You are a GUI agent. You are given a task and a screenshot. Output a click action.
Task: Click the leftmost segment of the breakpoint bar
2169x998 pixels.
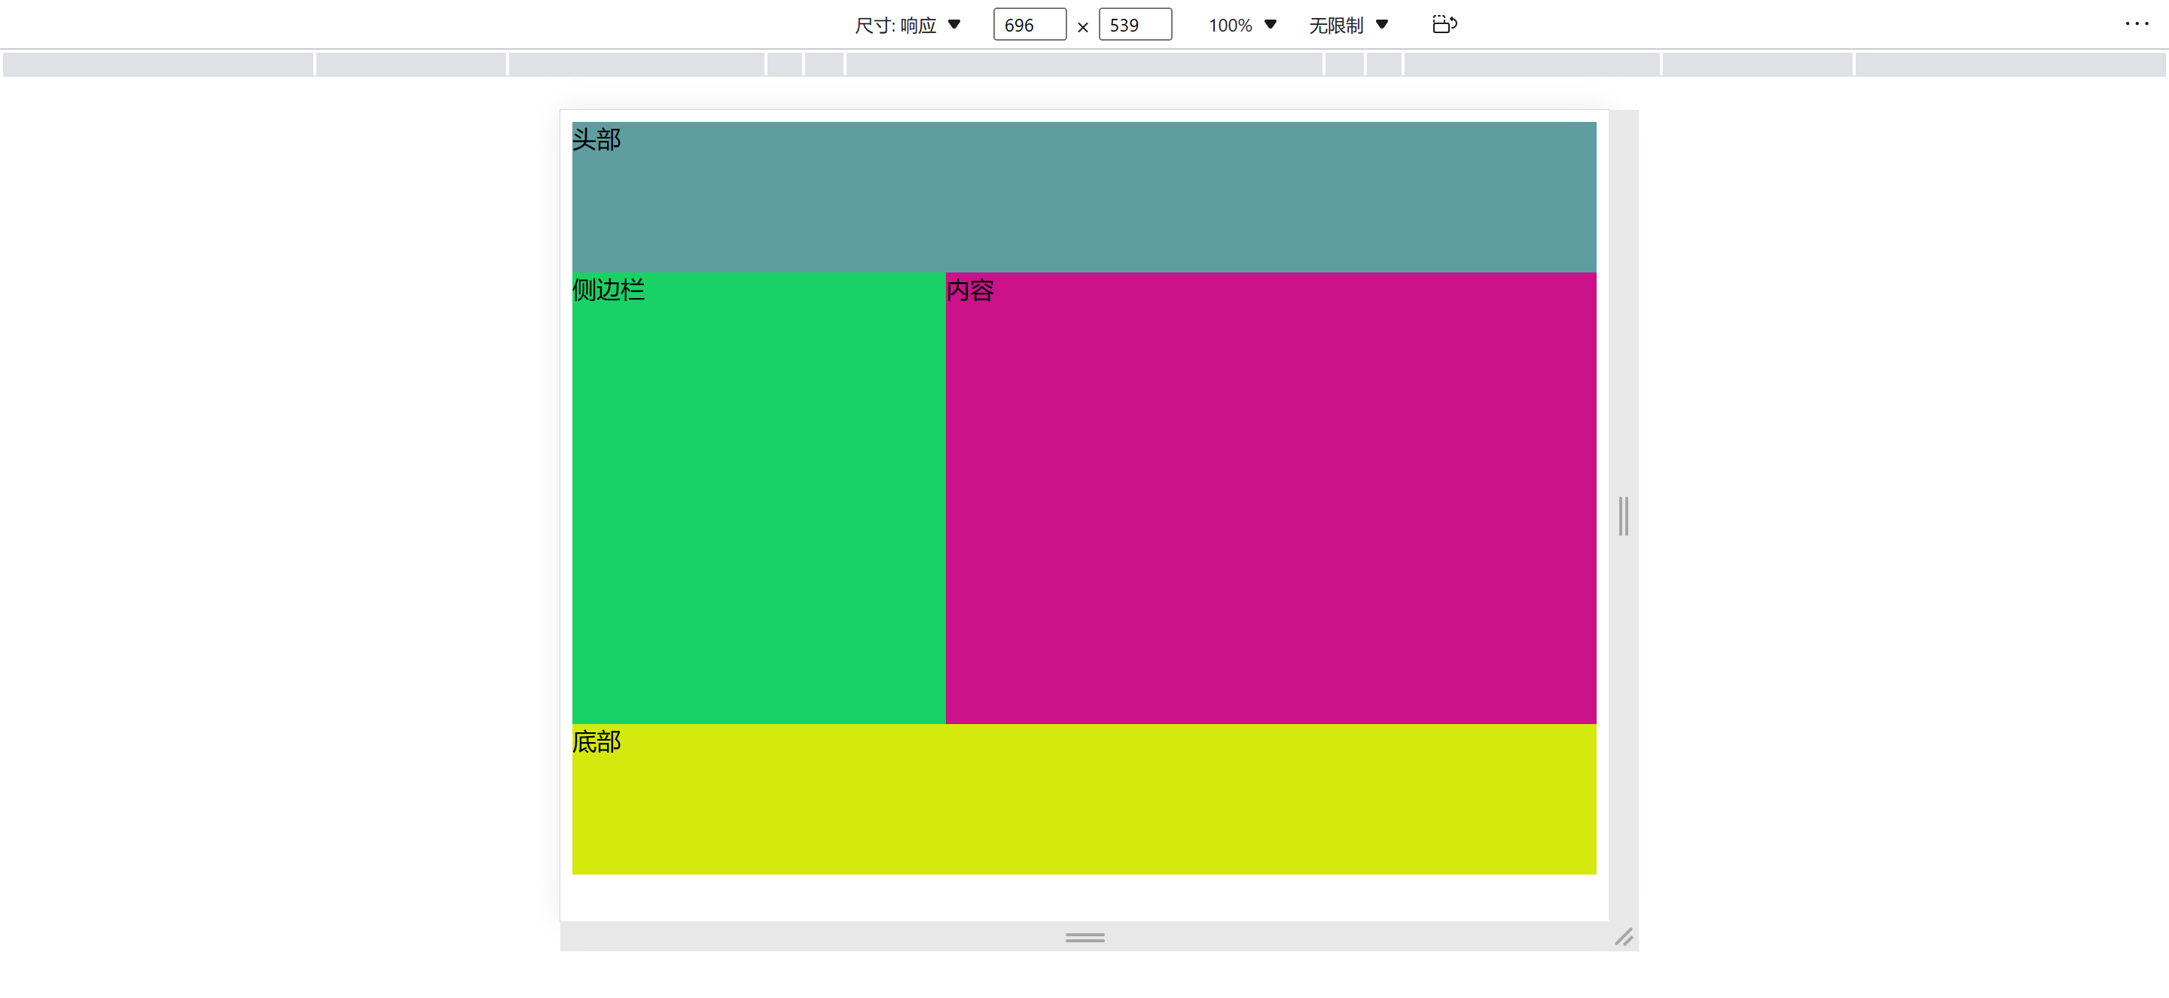tap(157, 64)
